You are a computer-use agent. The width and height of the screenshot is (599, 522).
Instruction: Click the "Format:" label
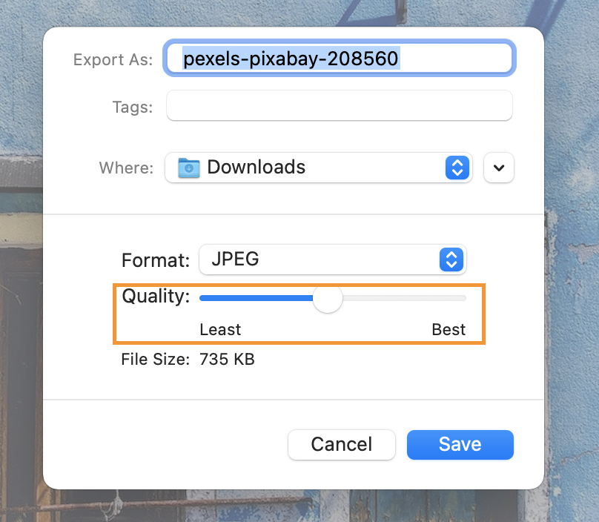click(156, 260)
